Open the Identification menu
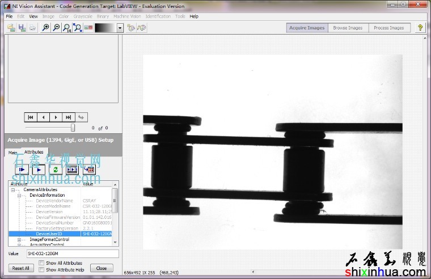 tap(158, 16)
